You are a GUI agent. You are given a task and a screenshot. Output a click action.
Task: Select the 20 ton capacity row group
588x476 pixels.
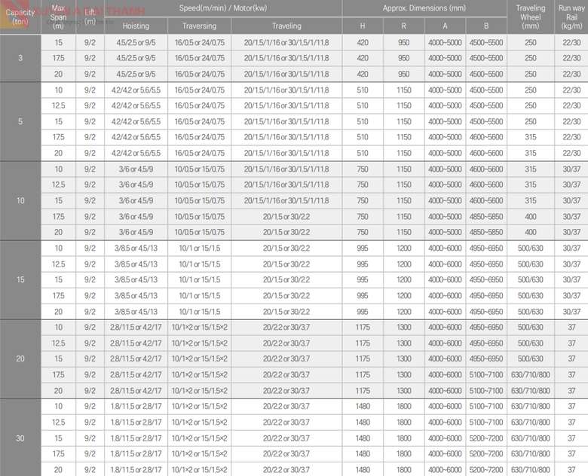(x=20, y=359)
